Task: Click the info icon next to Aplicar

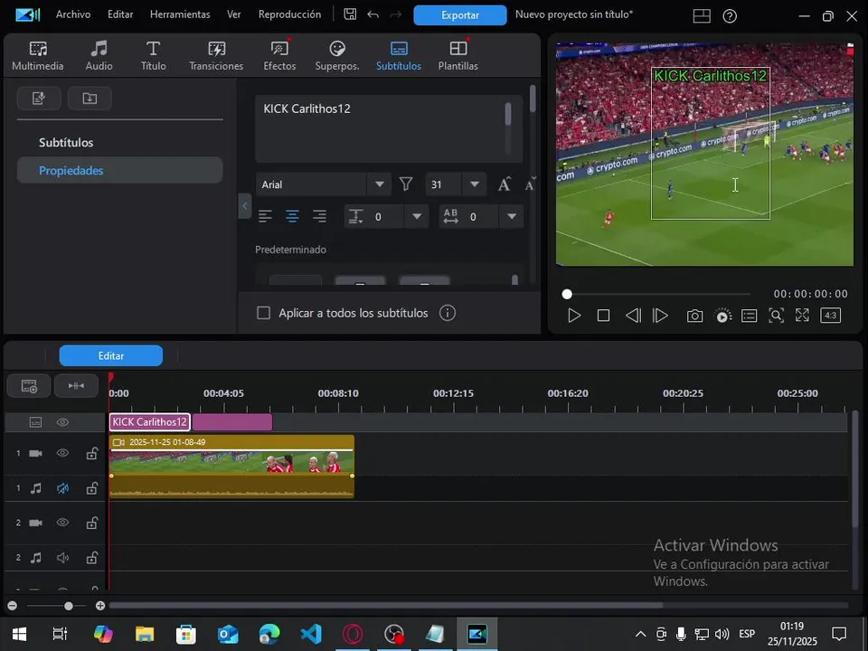Action: coord(448,314)
